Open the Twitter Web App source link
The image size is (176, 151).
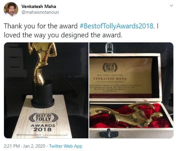[66, 146]
